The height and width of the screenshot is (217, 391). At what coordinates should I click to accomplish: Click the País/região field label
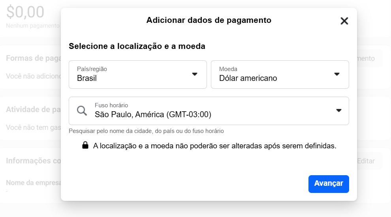[92, 69]
